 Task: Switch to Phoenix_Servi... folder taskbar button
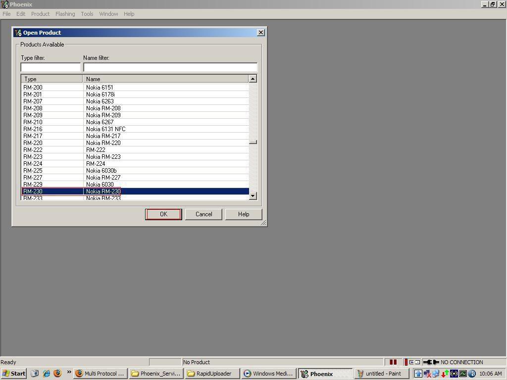156,374
